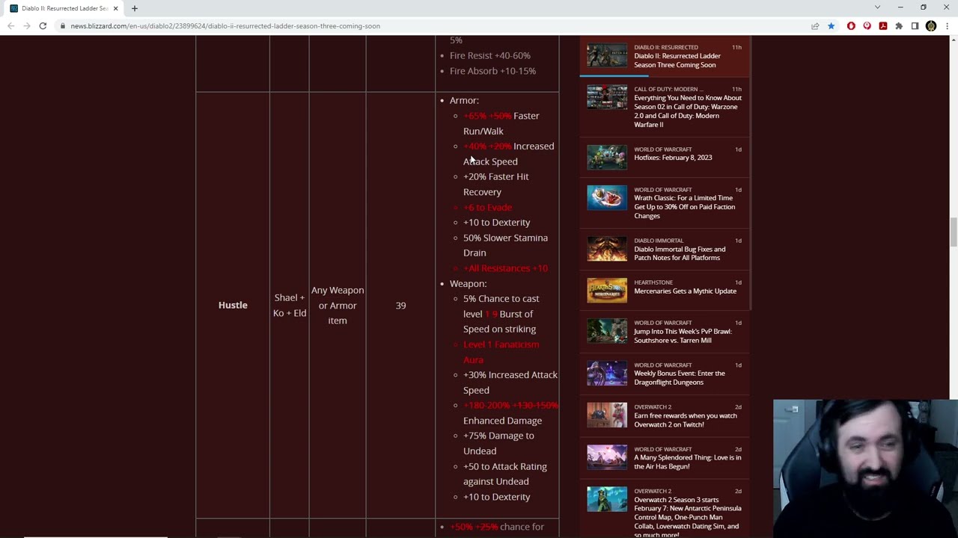This screenshot has width=958, height=538.
Task: Click the share page icon in address bar
Action: click(815, 26)
